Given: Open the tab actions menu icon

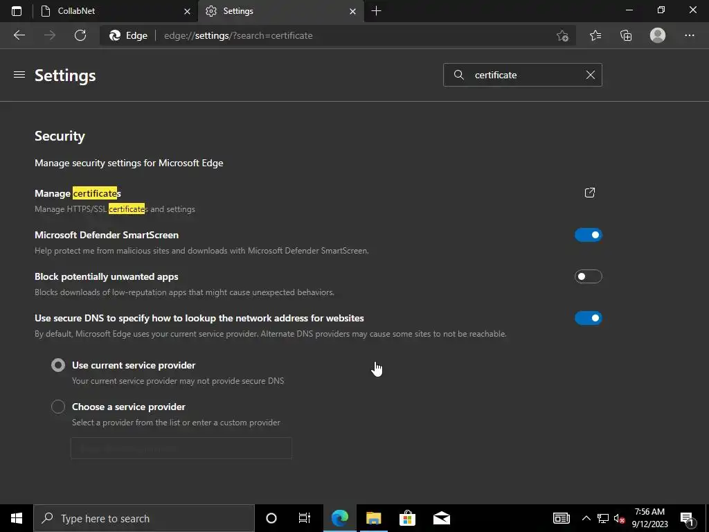Looking at the screenshot, I should point(17,11).
